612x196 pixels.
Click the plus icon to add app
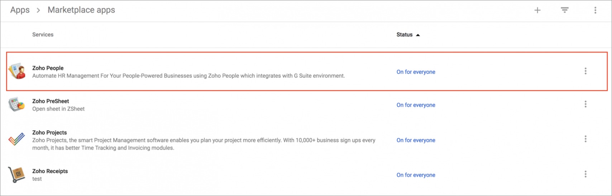tap(537, 10)
